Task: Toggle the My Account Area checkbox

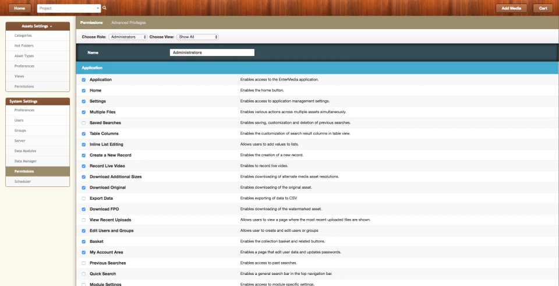Action: (x=84, y=252)
